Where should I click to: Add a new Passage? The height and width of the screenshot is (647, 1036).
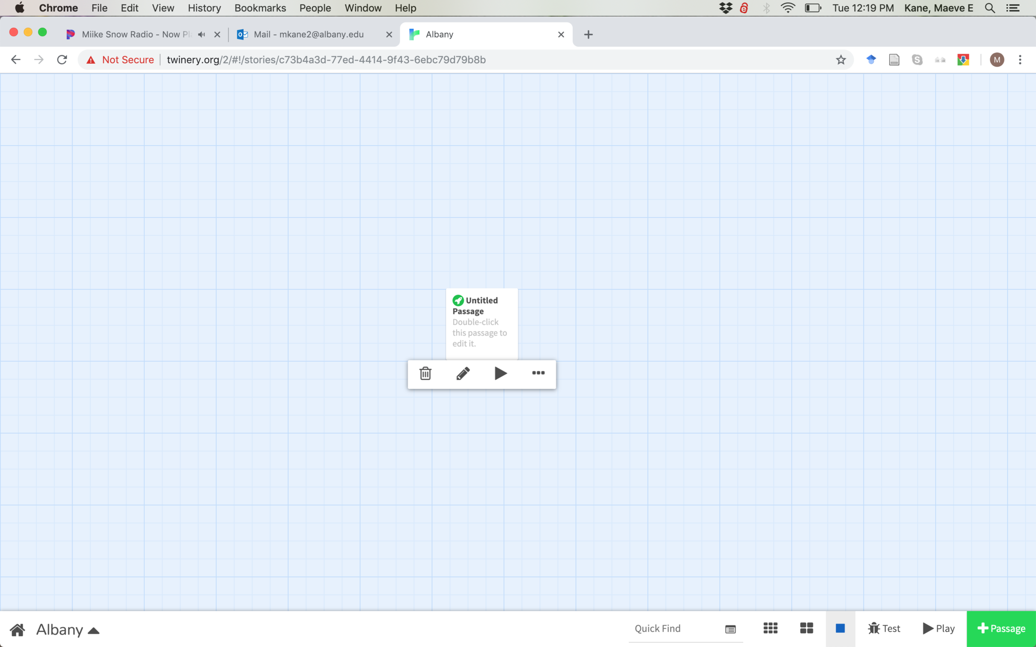[1001, 628]
